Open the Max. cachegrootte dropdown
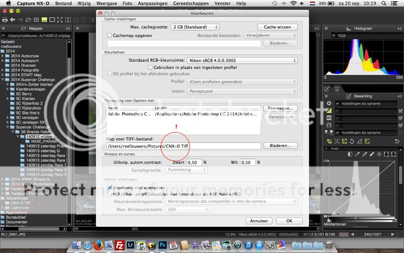 tap(195, 27)
